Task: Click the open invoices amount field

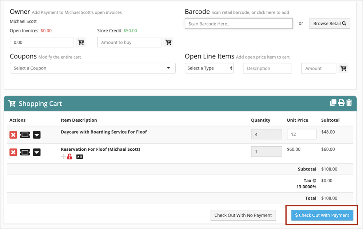Action: click(42, 42)
